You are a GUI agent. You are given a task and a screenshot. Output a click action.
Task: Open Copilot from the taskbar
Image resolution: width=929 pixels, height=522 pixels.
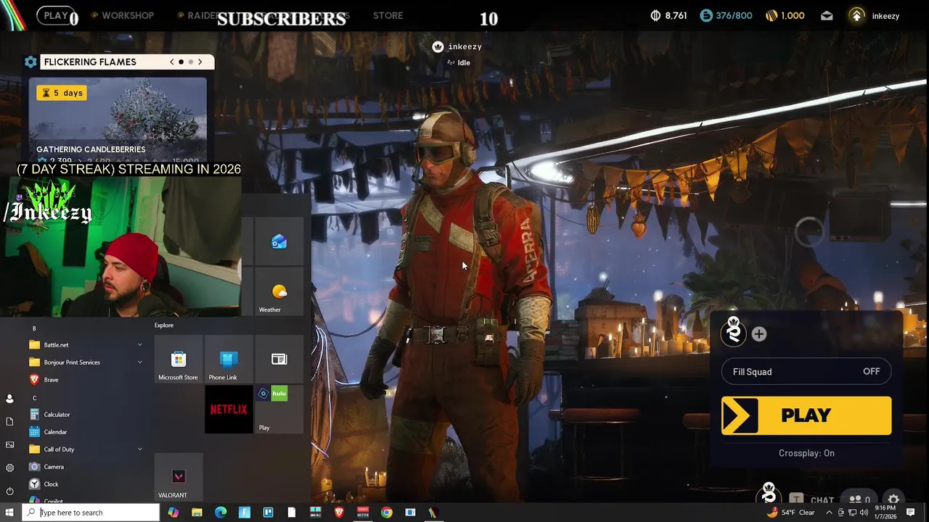(x=173, y=513)
